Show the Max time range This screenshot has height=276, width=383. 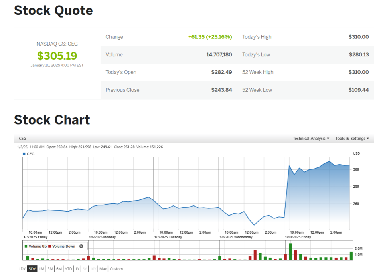pyautogui.click(x=103, y=269)
